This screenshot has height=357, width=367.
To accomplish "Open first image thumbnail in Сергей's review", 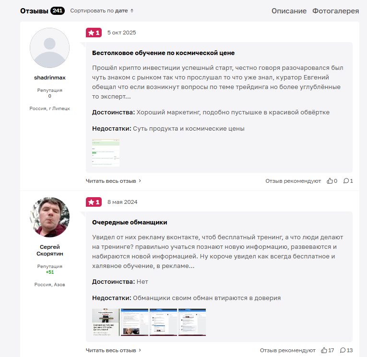I will click(106, 322).
